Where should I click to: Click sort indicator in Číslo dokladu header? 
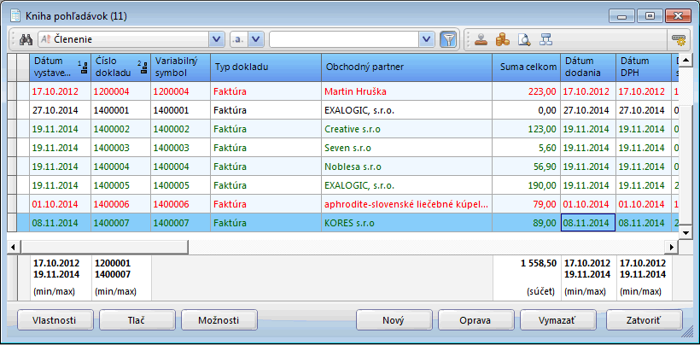tap(142, 67)
